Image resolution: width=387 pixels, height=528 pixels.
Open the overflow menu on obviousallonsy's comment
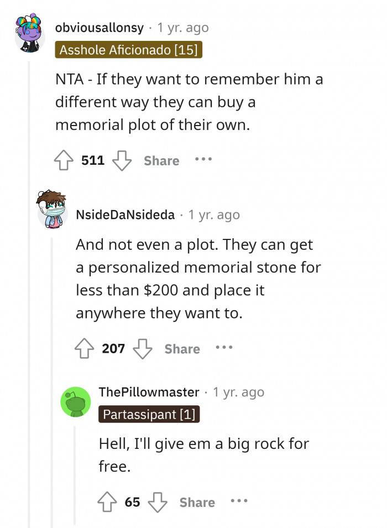point(203,160)
